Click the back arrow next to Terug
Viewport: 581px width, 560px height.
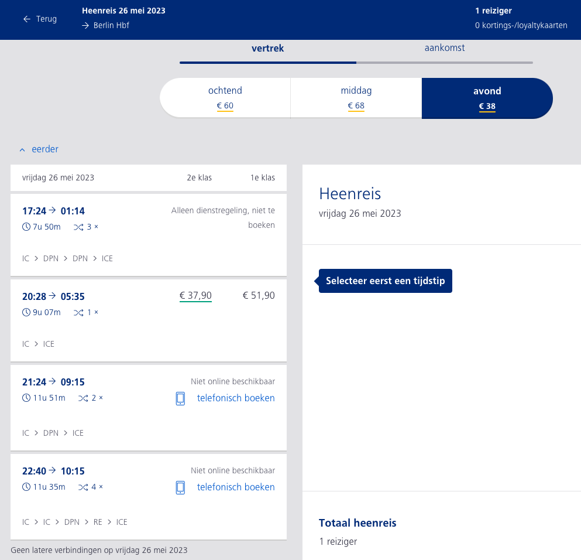tap(26, 19)
